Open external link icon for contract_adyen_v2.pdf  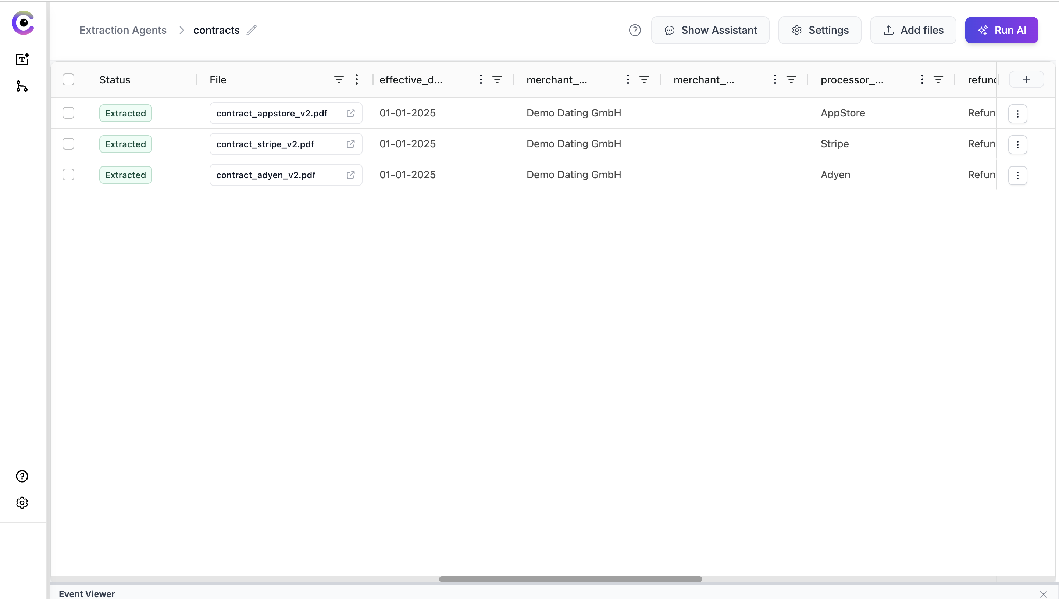pos(351,175)
